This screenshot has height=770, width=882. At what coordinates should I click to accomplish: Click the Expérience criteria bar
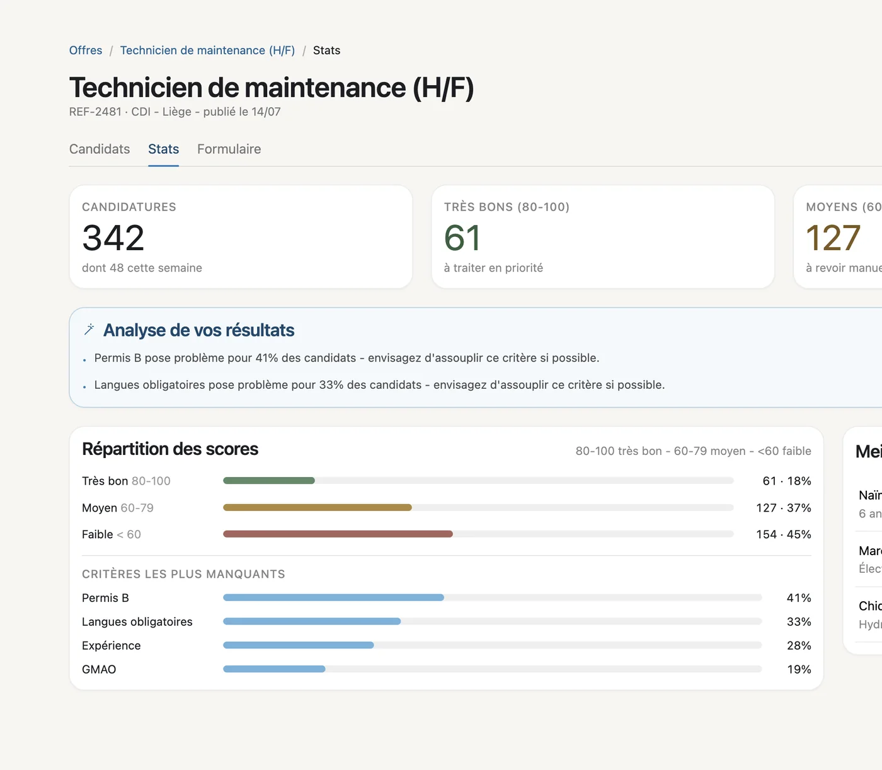(x=493, y=645)
